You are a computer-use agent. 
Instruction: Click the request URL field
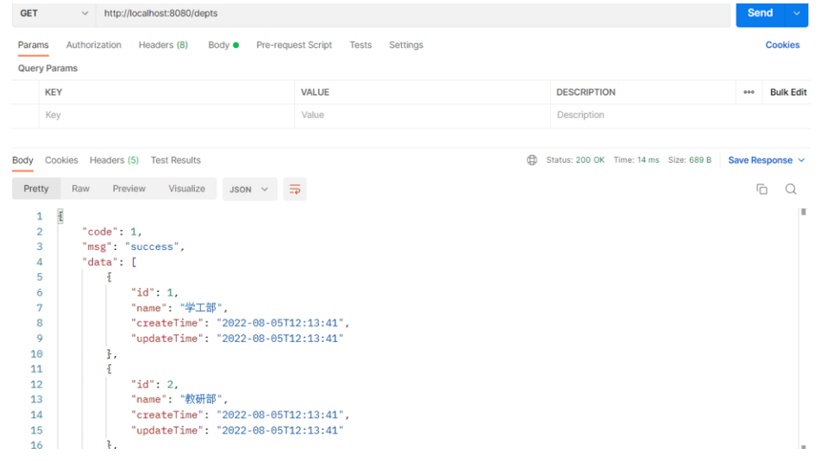click(412, 14)
